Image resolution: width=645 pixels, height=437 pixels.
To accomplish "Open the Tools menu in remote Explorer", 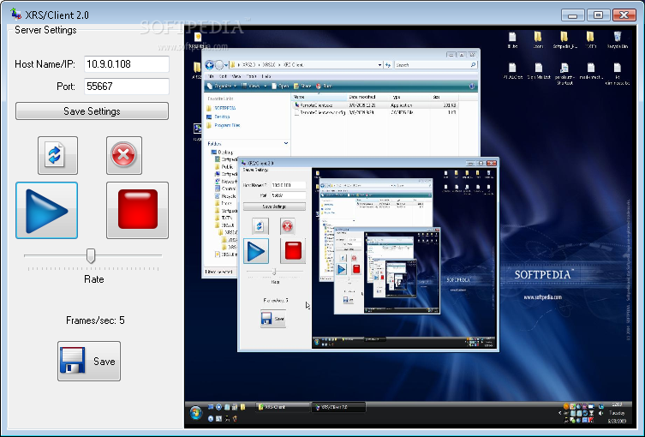I will tap(251, 76).
